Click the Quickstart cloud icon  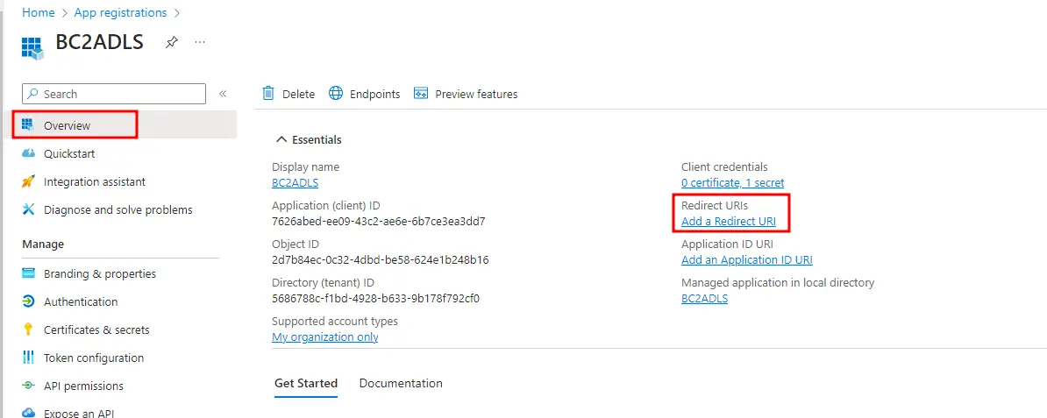click(x=28, y=153)
